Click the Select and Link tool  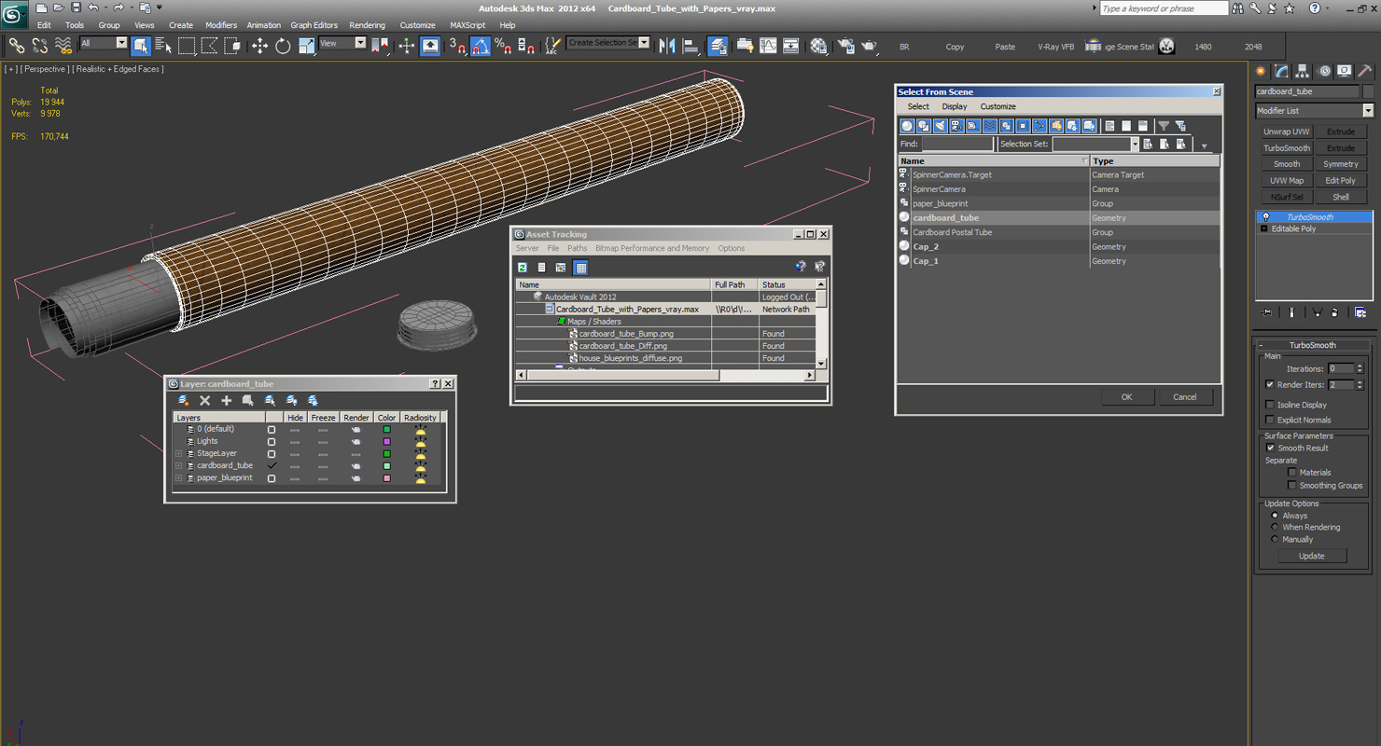pos(17,46)
